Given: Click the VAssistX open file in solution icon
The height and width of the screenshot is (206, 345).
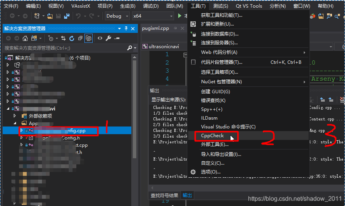Looking at the screenshot, I should 321,16.
